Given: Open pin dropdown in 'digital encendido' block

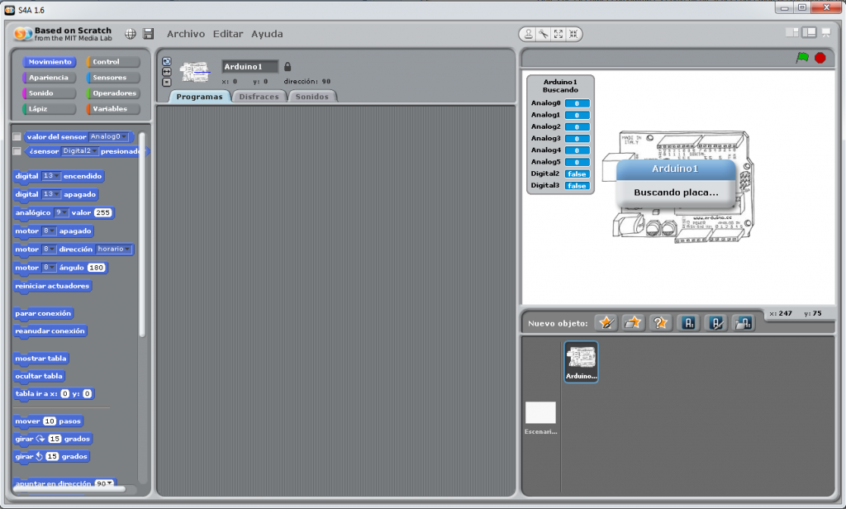Looking at the screenshot, I should (51, 176).
